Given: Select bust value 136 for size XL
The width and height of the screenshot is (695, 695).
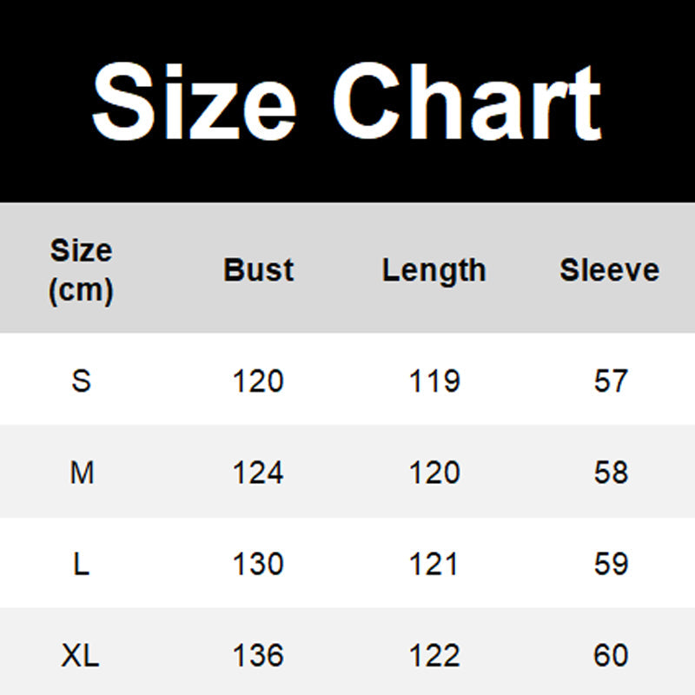Looking at the screenshot, I should tap(258, 655).
